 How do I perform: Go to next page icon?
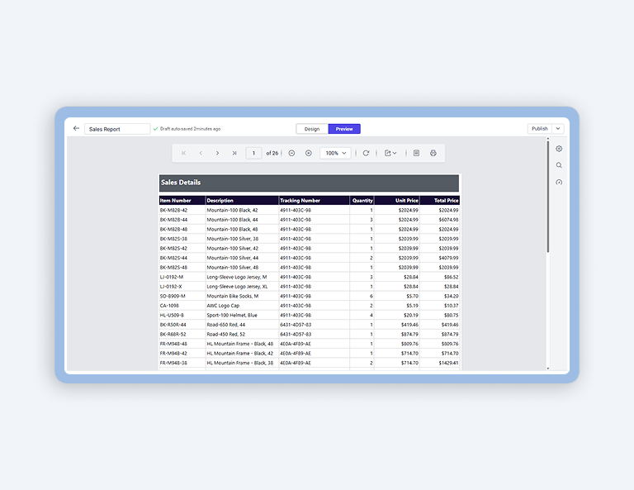pos(218,153)
